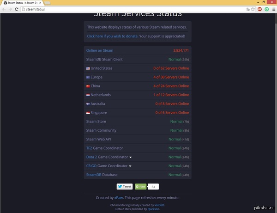Viewport: 277px width, 213px height.
Task: Click the donate link
Action: point(112,36)
